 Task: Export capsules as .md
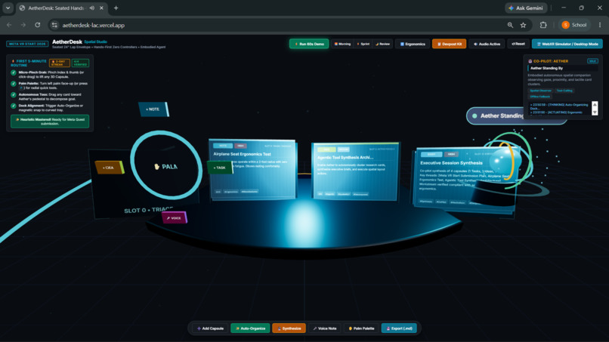(399, 328)
